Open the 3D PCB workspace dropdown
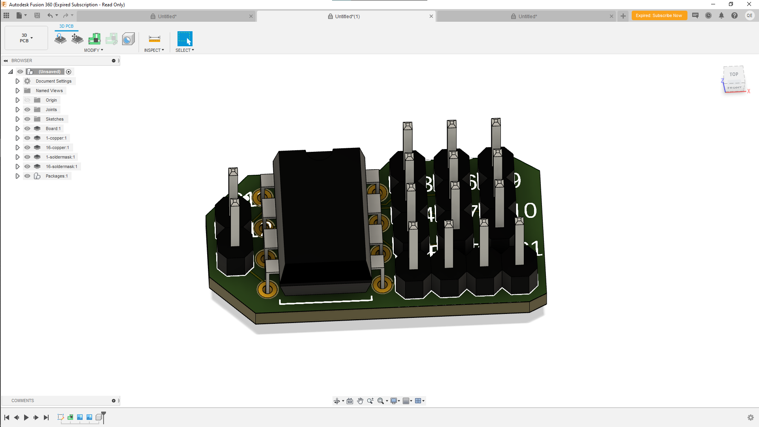 coord(26,38)
